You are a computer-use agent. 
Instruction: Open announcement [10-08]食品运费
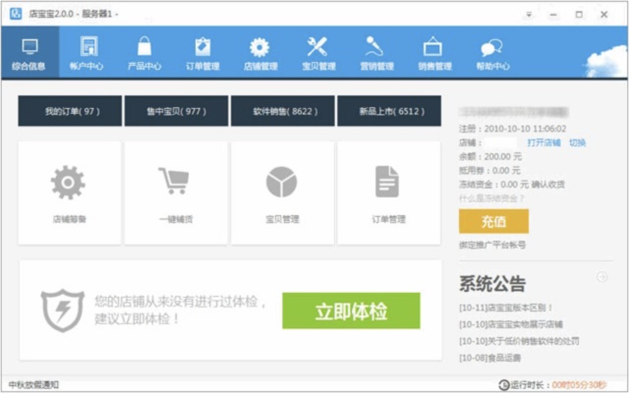490,358
